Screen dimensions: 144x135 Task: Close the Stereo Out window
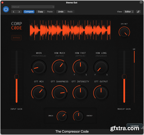2,3
